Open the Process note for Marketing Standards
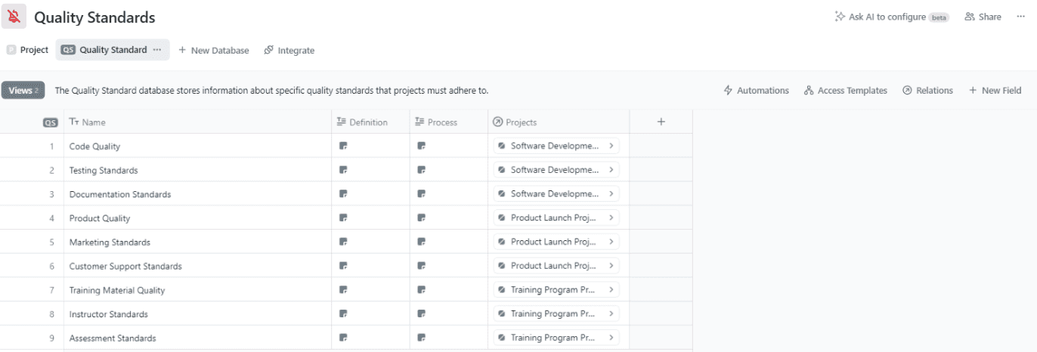This screenshot has width=1037, height=352. 421,242
